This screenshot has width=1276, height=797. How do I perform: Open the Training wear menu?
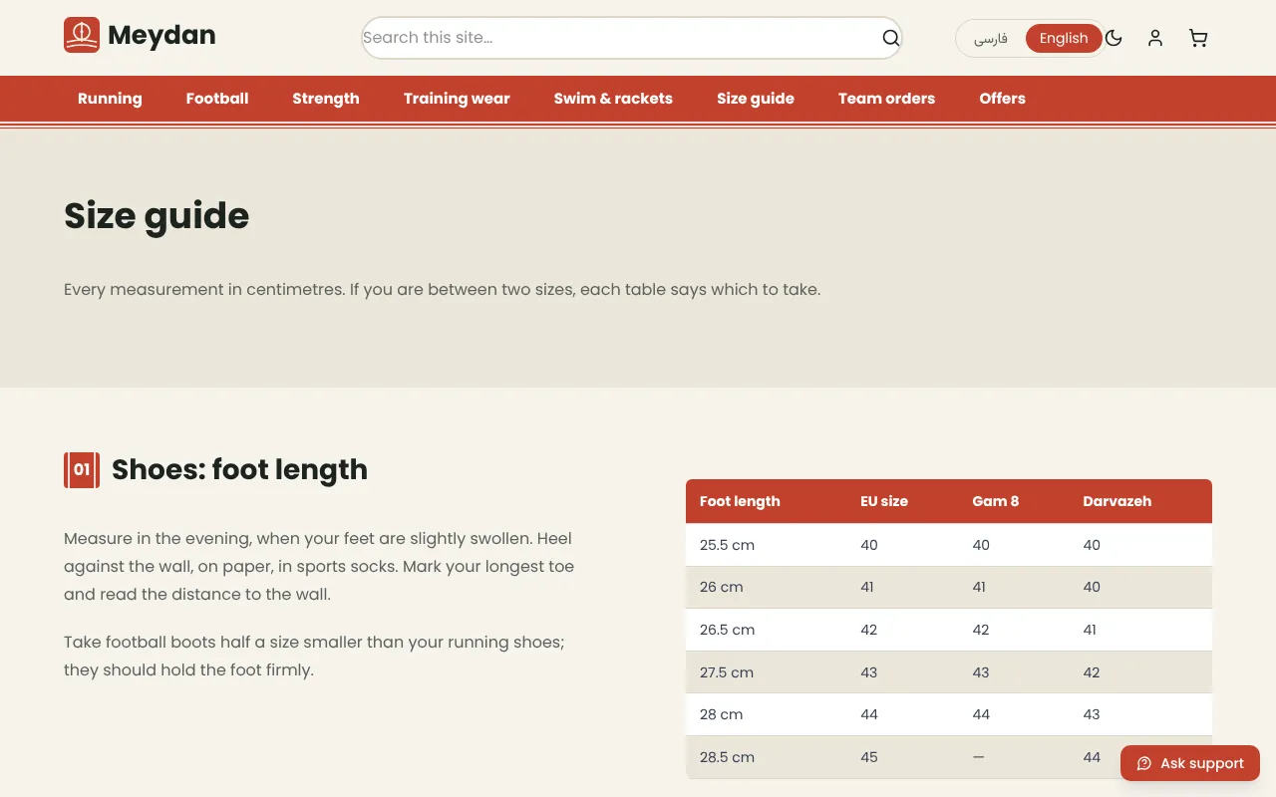[457, 99]
